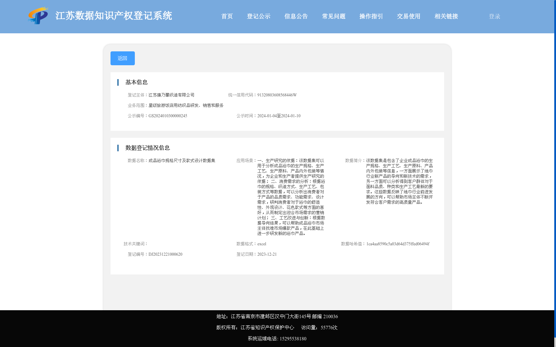Screen dimensions: 556x347
Task: Click the 技术关键词 label
Action: (x=136, y=244)
